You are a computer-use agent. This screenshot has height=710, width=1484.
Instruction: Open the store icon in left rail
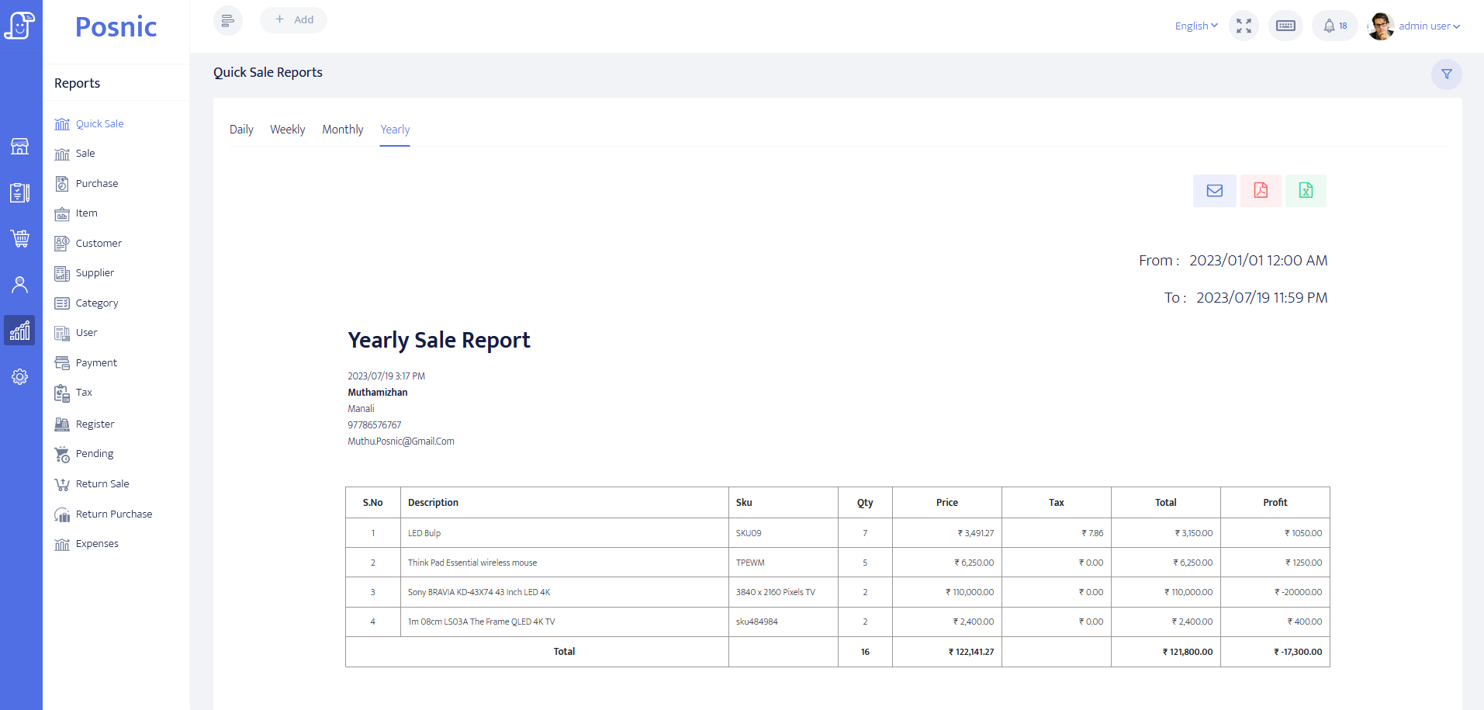click(x=20, y=147)
